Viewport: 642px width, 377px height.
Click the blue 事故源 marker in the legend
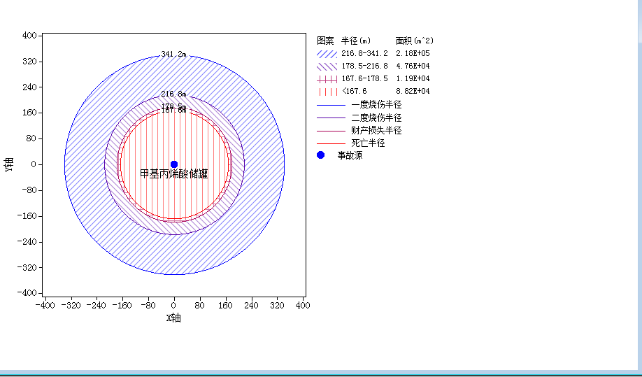[320, 155]
